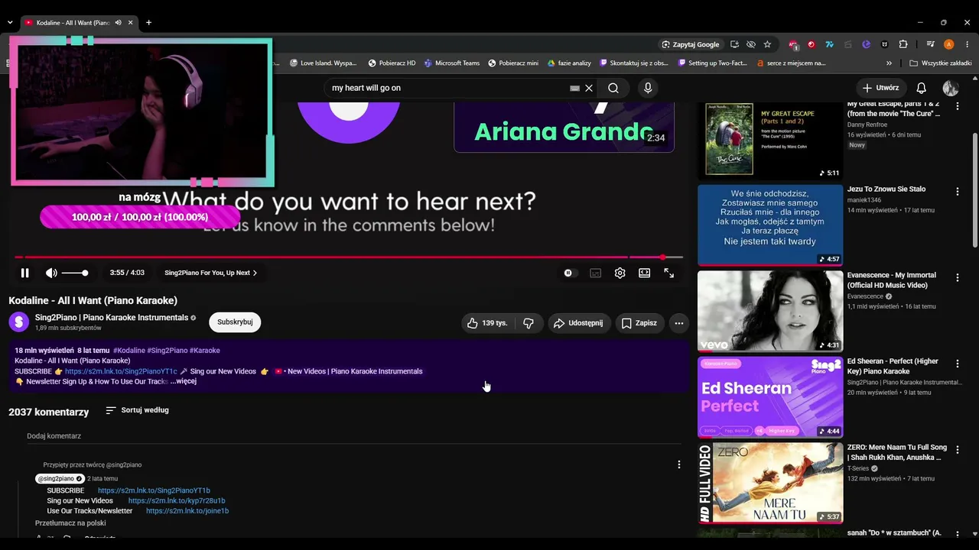Clear the search query with X
The image size is (979, 550).
point(589,88)
